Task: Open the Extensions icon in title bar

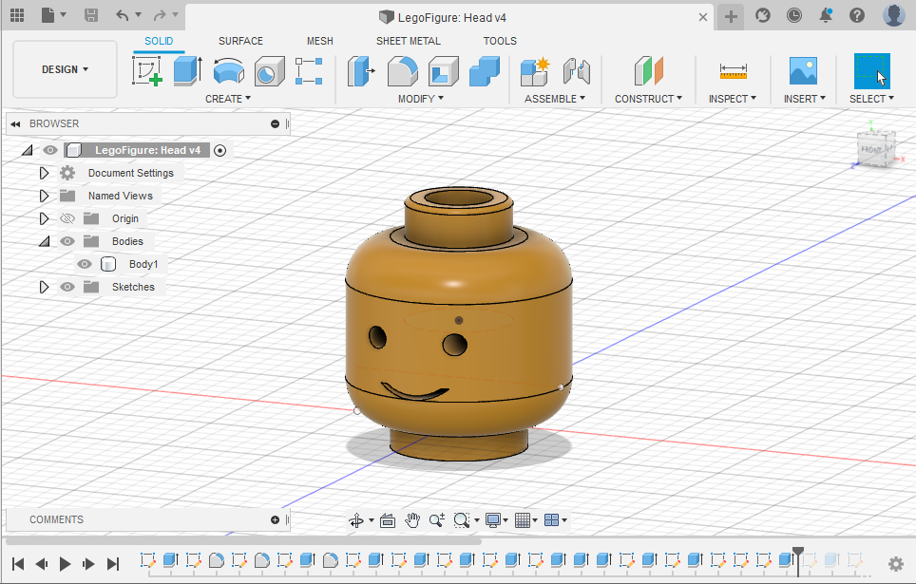Action: pos(762,15)
